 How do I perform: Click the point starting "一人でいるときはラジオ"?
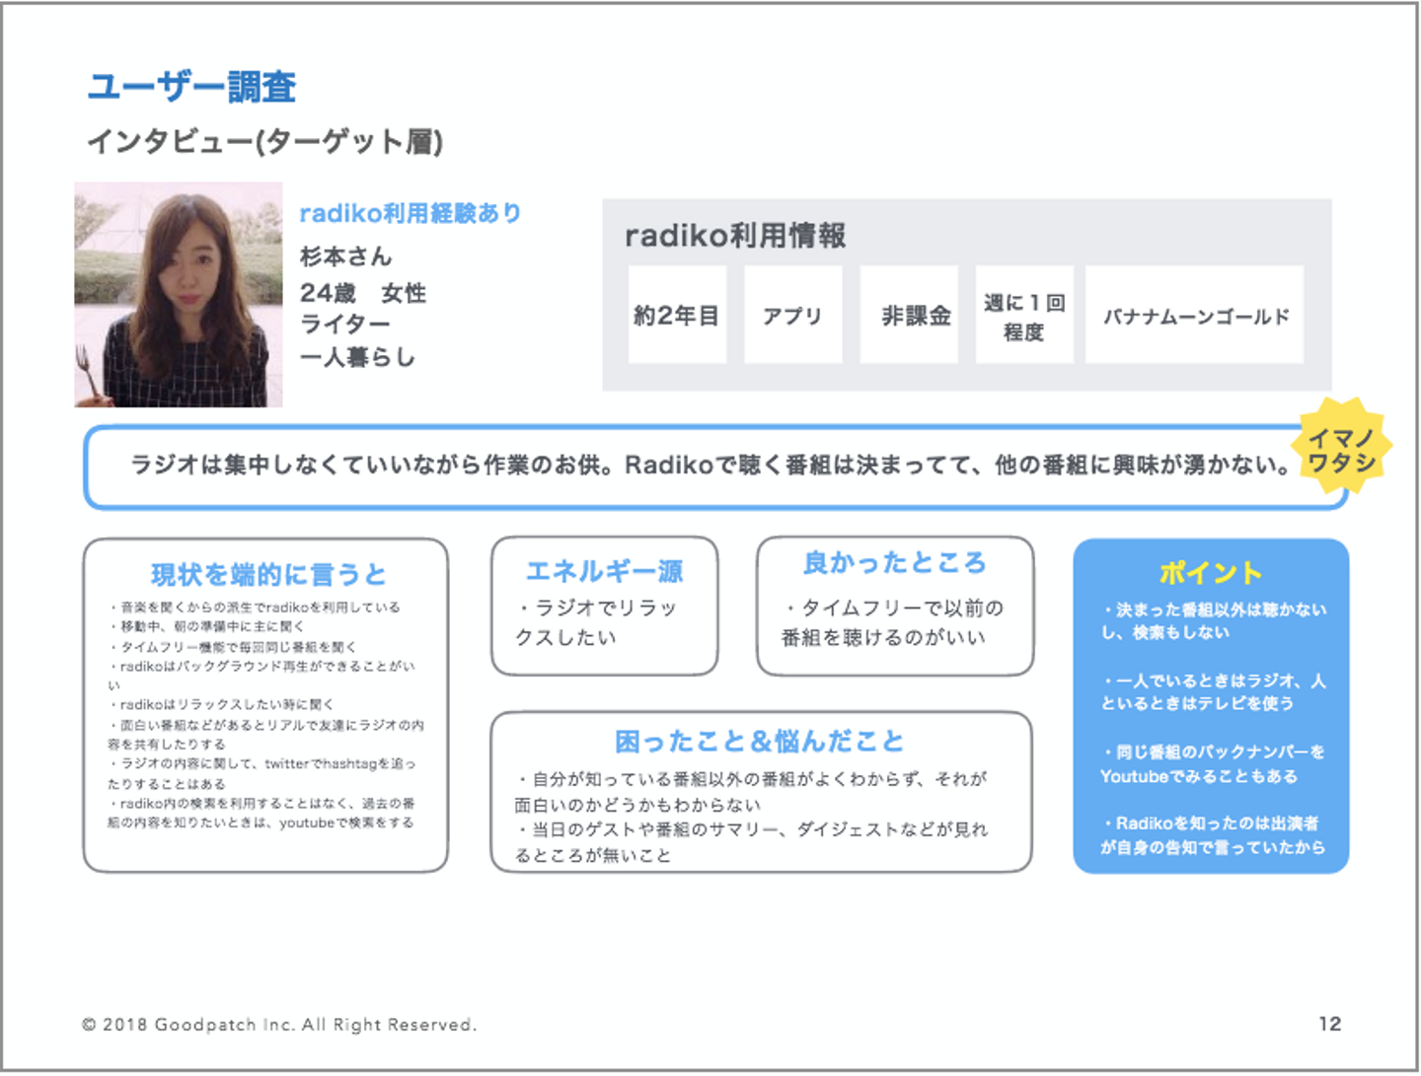pos(1214,692)
